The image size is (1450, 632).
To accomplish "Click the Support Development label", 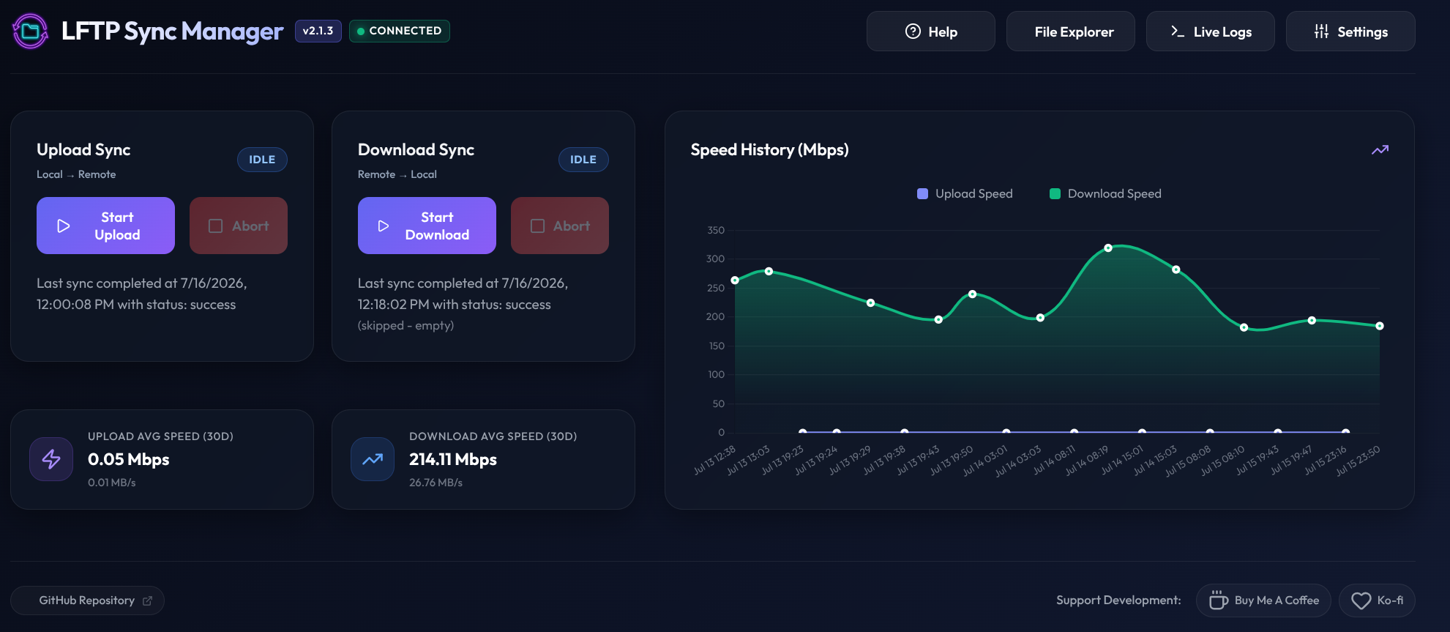I will [1118, 601].
